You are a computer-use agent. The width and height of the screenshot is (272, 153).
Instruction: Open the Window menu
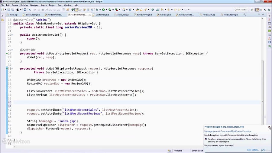67,5
